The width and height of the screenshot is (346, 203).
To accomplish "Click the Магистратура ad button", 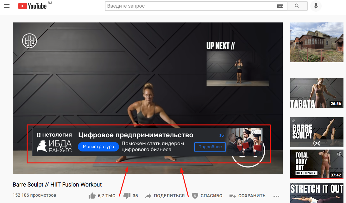I will point(98,147).
